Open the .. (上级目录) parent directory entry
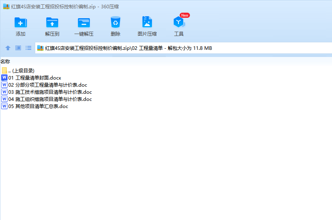Image resolution: width=332 pixels, height=220 pixels. coord(21,71)
